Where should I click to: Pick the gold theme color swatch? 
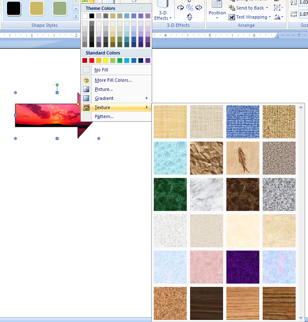(113, 16)
